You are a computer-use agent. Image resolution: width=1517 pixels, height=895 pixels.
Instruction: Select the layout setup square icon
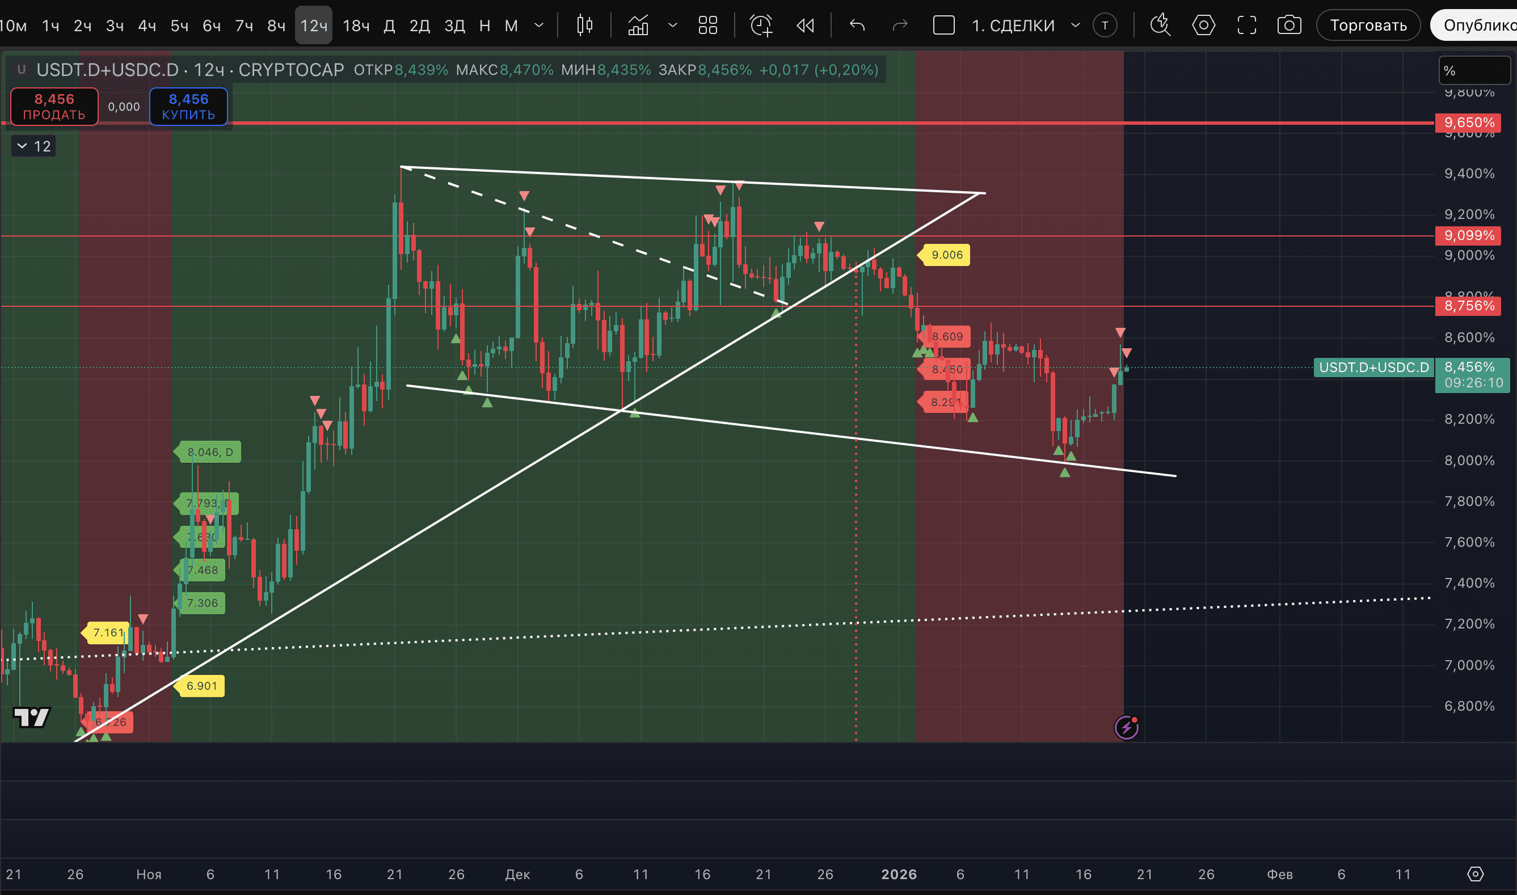click(943, 26)
